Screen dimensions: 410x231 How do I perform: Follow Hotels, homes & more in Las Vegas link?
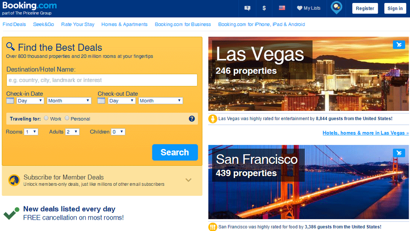pyautogui.click(x=365, y=133)
